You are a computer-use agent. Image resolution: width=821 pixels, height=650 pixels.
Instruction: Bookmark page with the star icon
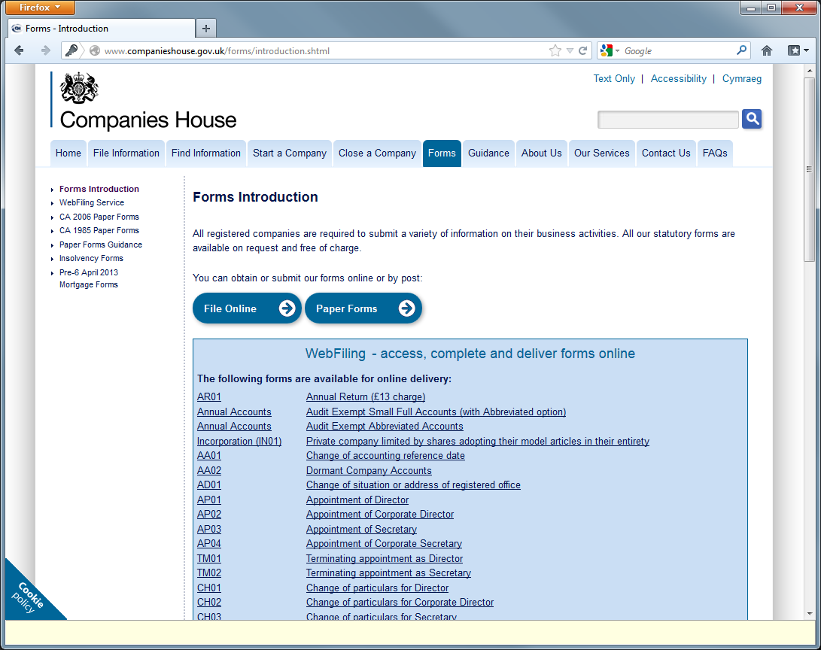point(555,50)
